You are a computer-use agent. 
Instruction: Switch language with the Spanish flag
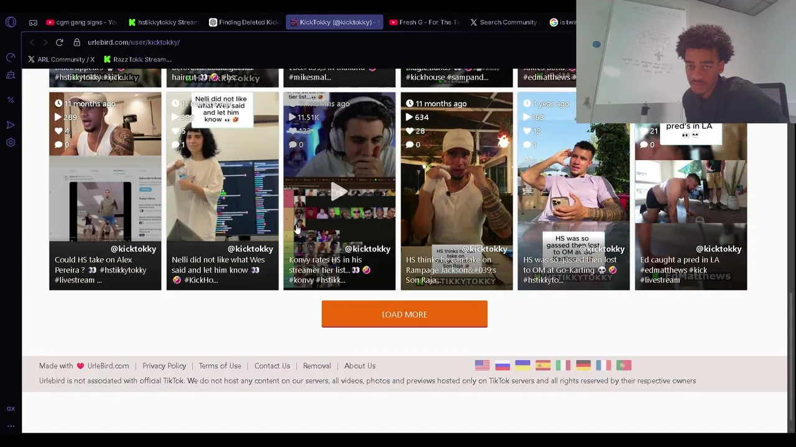point(543,366)
